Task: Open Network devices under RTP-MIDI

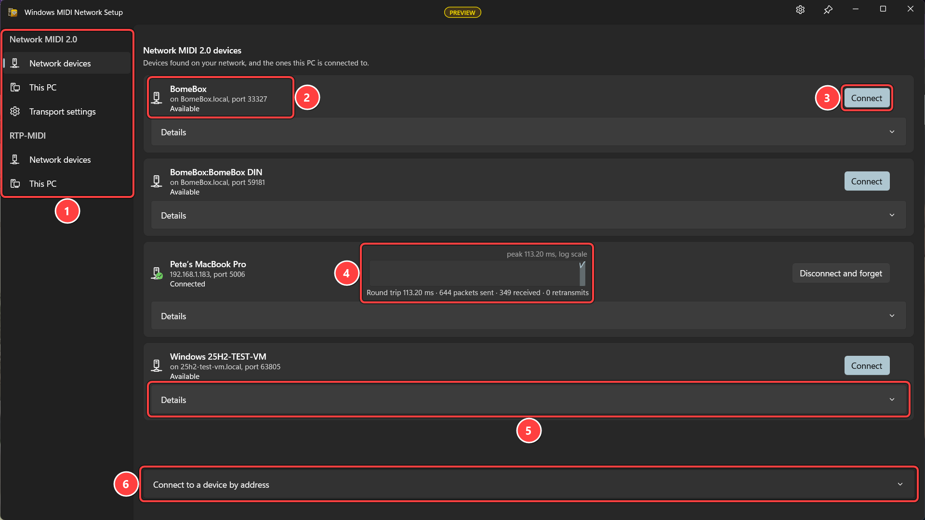Action: click(x=67, y=159)
